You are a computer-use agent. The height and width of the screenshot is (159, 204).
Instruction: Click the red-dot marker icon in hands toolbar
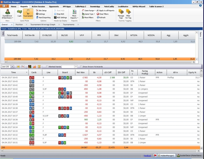(x=23, y=67)
